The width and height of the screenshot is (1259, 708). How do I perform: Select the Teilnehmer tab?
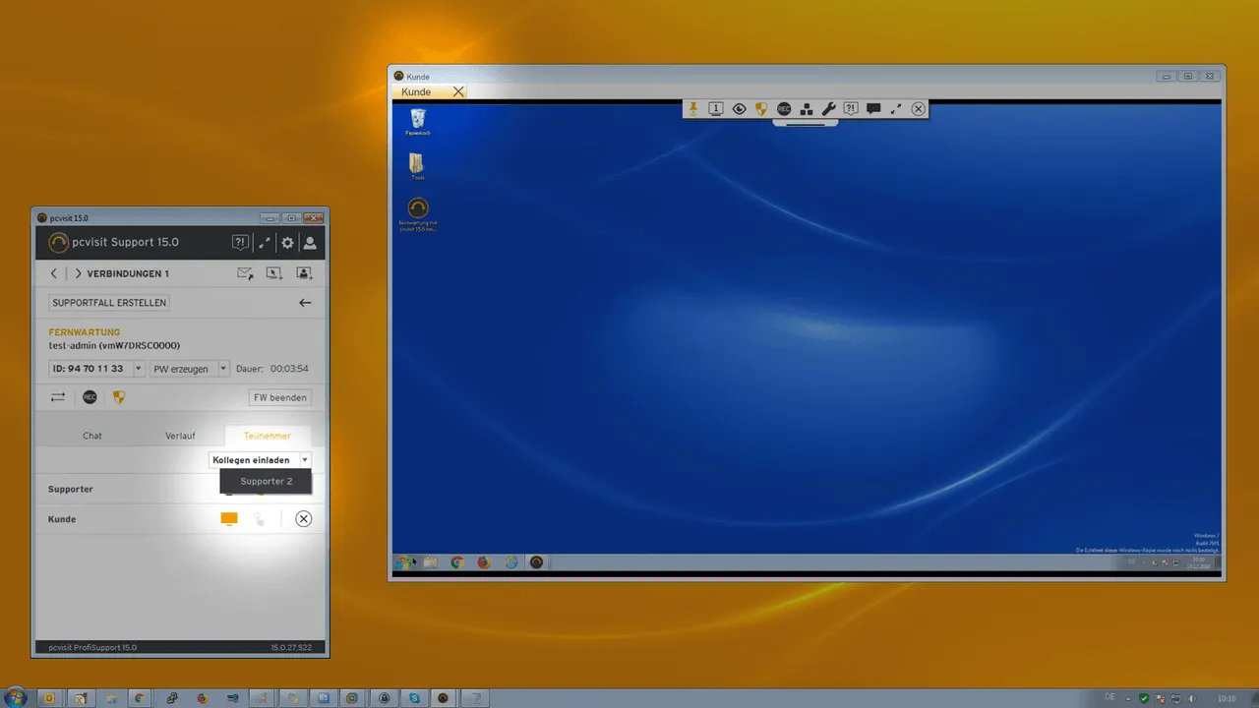click(268, 436)
